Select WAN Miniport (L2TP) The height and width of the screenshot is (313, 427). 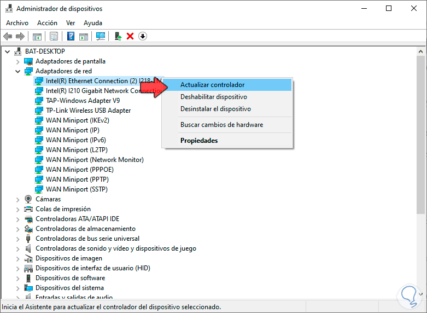point(77,150)
